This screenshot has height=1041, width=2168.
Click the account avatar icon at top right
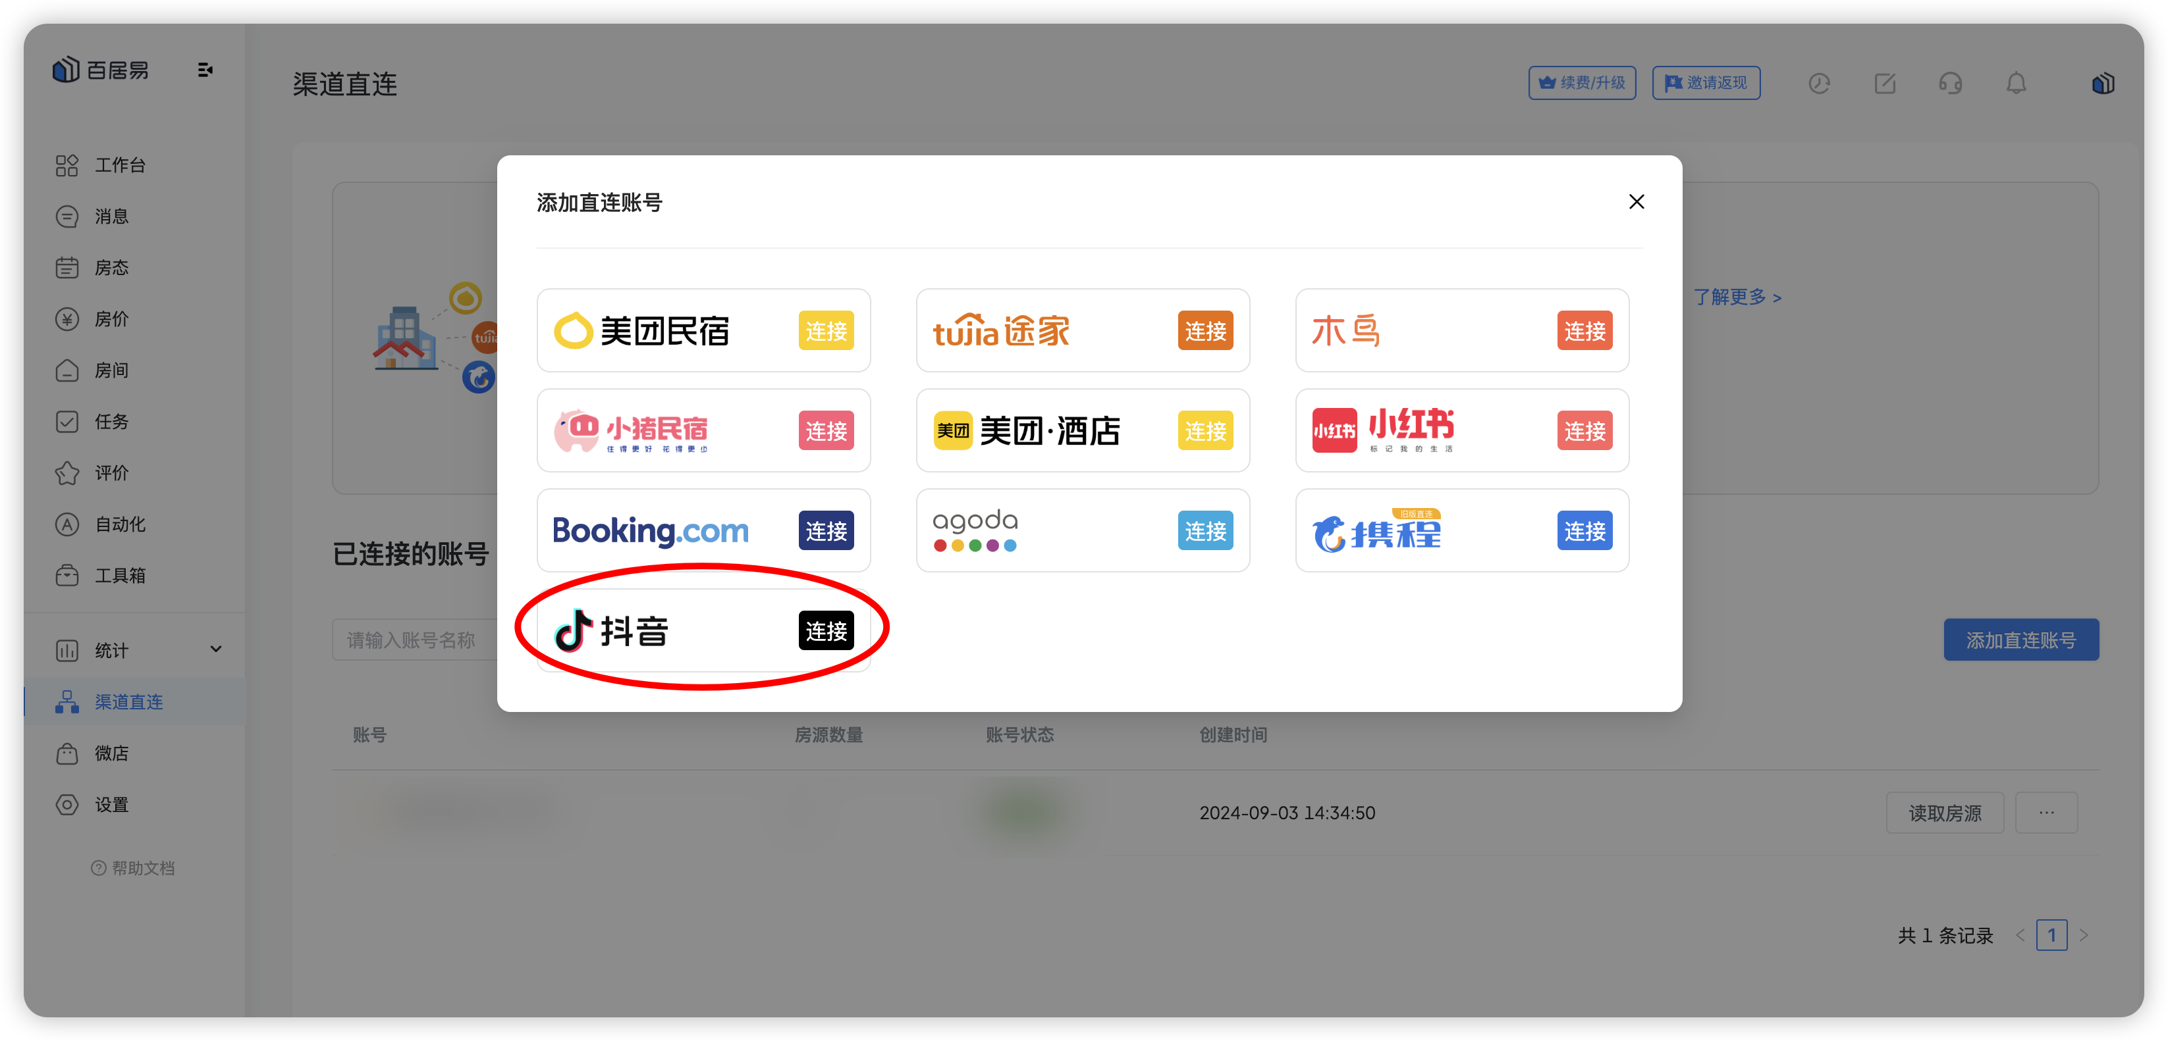click(2102, 84)
